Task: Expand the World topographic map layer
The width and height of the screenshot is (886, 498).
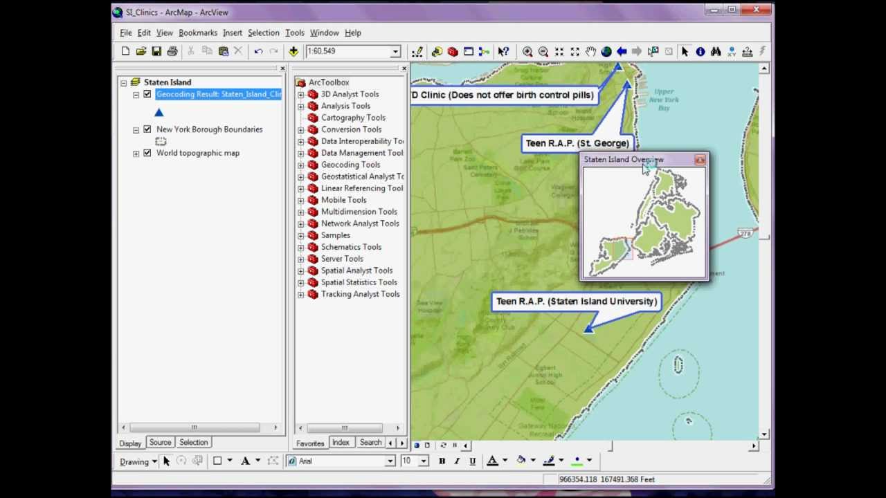Action: 136,153
